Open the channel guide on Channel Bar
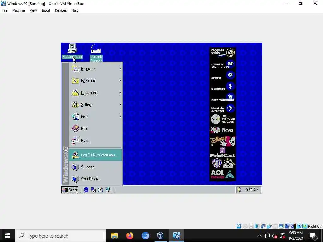Viewport: 323px width, 242px height. (x=223, y=53)
